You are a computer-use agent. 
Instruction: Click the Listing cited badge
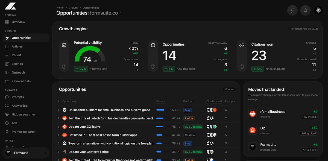[308, 133]
